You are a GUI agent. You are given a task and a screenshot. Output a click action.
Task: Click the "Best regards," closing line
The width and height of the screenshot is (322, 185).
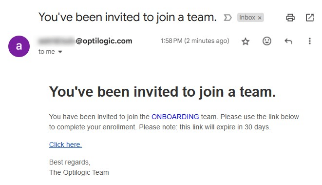(x=70, y=162)
